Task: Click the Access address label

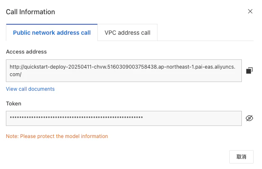Action: tap(26, 51)
